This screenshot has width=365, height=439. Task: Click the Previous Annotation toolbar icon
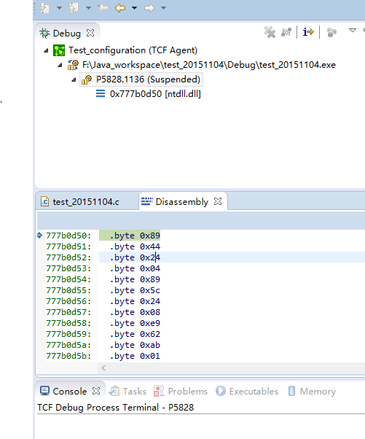pyautogui.click(x=74, y=8)
